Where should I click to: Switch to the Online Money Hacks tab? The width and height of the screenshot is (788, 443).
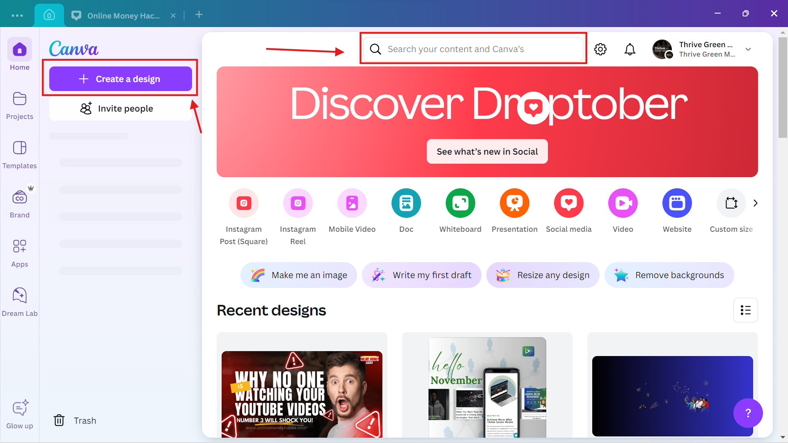point(123,16)
